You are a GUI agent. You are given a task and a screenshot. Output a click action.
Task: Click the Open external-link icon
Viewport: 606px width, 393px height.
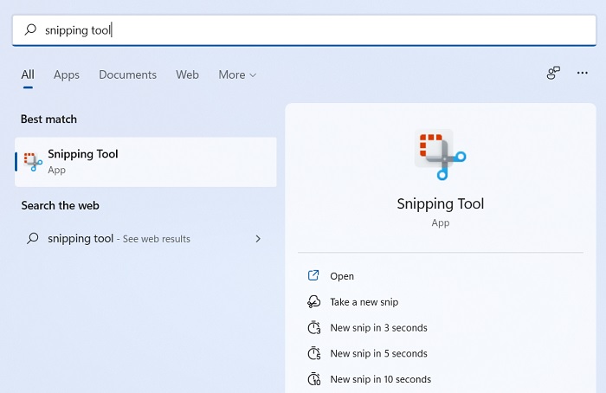click(313, 275)
